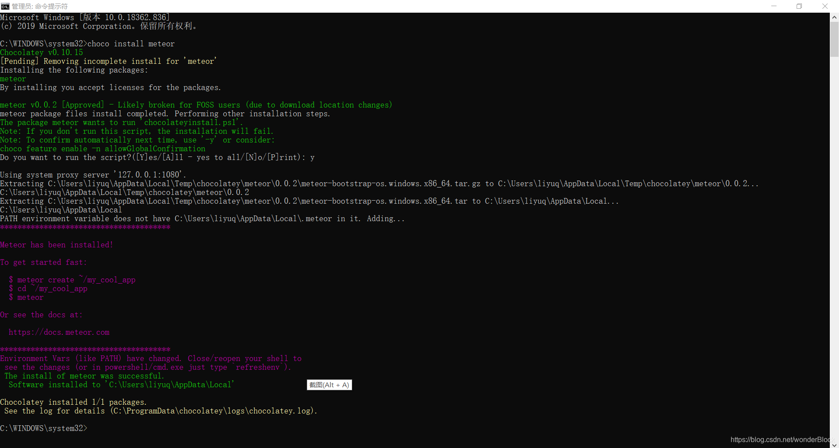Click 'Chocolatey installed 1/1 packages.' line
Image resolution: width=839 pixels, height=448 pixels.
[73, 402]
